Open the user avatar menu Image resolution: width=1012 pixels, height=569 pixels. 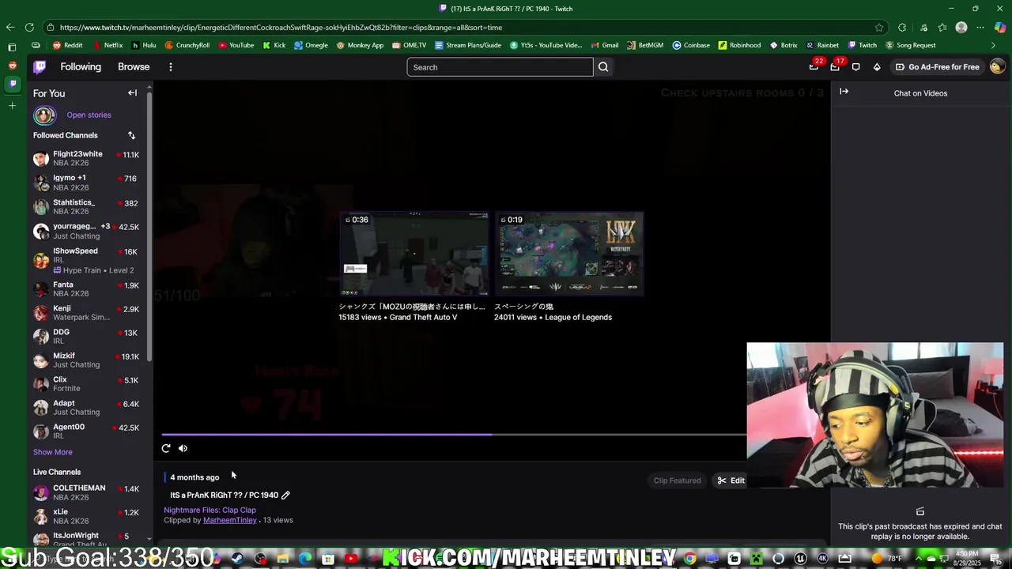[x=996, y=66]
